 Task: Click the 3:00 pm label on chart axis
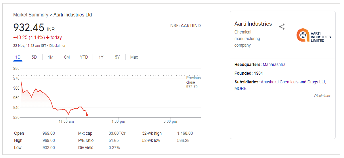[170, 122]
